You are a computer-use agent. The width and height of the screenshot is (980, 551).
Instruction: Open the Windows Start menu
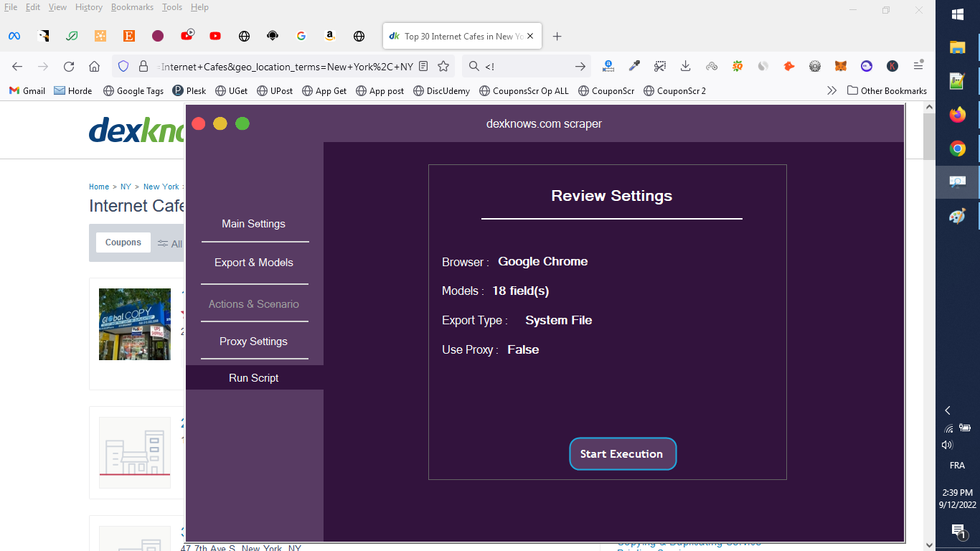click(958, 14)
